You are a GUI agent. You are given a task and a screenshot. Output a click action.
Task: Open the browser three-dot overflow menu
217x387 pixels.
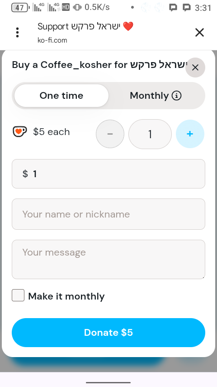point(17,33)
